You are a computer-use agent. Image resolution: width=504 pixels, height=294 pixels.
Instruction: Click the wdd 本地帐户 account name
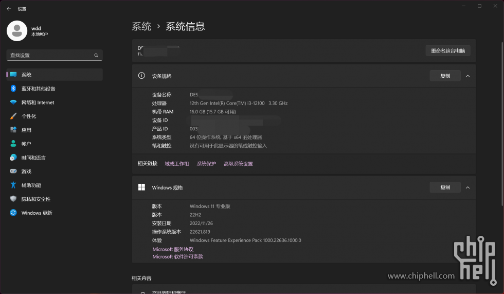[x=40, y=31]
